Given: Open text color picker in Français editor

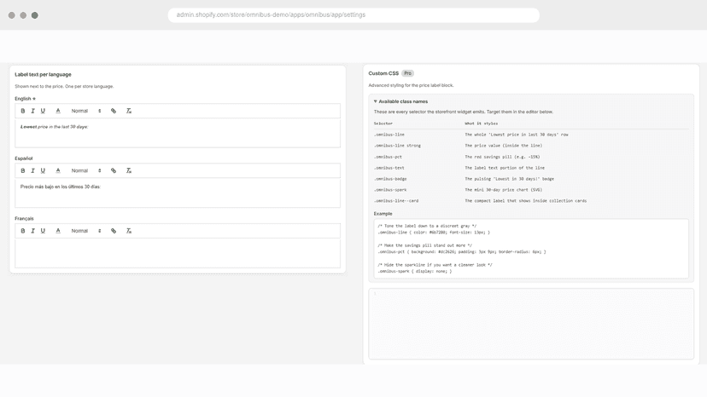Looking at the screenshot, I should [58, 231].
